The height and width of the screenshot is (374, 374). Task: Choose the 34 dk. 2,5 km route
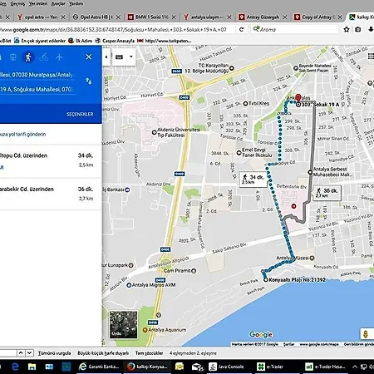51,161
